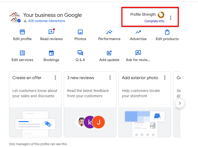The width and height of the screenshot is (198, 147).
Task: Click the Advertise trending arrow icon
Action: point(138,32)
